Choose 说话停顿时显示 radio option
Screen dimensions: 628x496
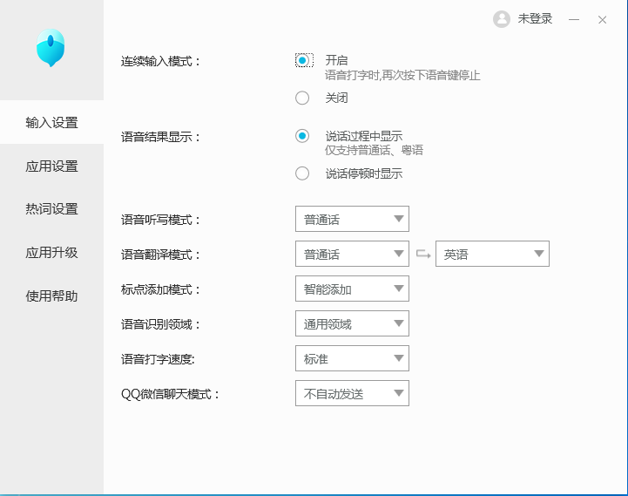point(302,173)
